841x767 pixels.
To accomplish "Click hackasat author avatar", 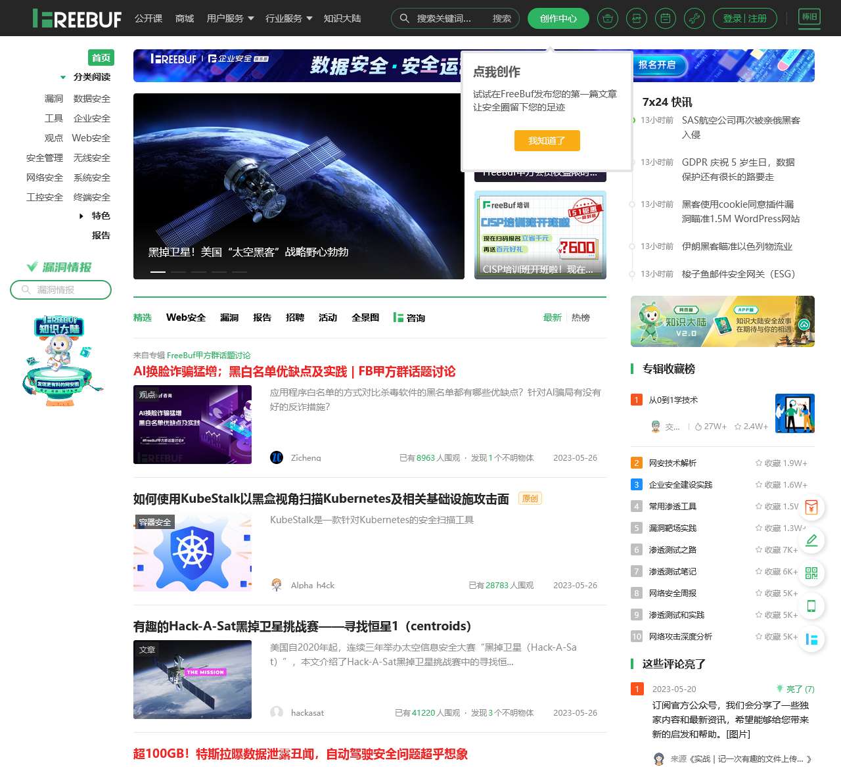I will 277,712.
